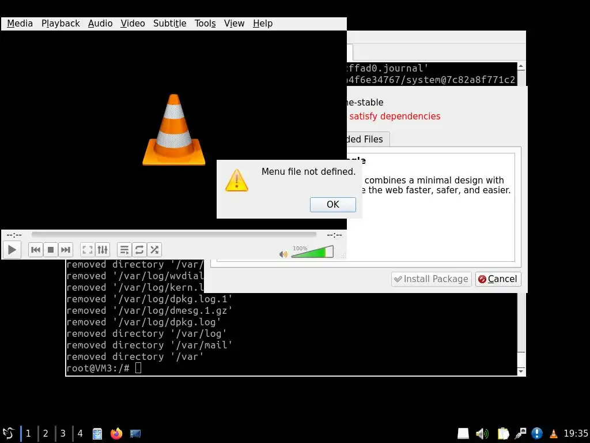This screenshot has width=590, height=443.
Task: Skip to next media in VLC
Action: [x=65, y=250]
